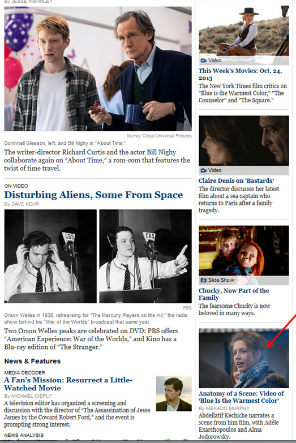Click Orson Welles photo holding headphones
This screenshot has height=443, width=296.
50,256
